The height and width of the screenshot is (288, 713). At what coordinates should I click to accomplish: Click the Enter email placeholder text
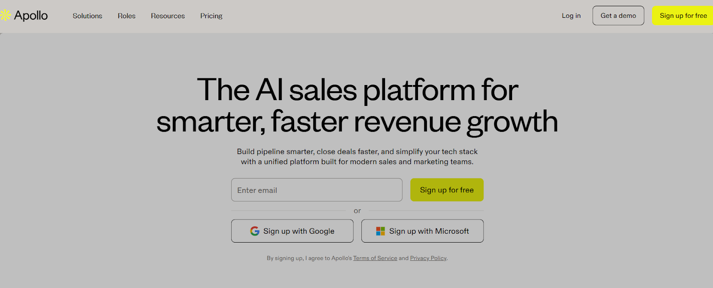pyautogui.click(x=257, y=190)
